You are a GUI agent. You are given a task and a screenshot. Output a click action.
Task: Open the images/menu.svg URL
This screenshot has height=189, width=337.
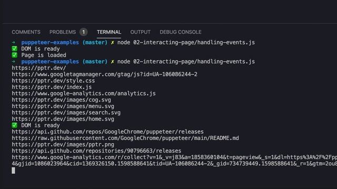(x=63, y=106)
